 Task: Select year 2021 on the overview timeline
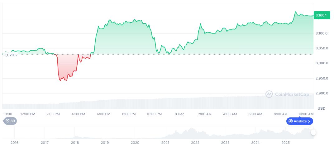tap(165, 143)
